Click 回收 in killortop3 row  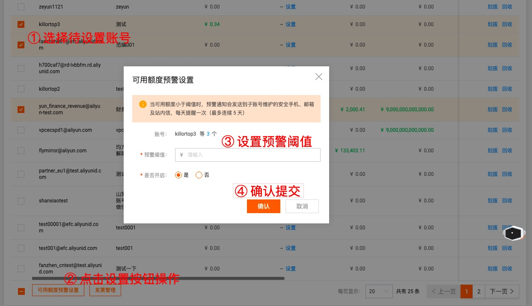click(507, 24)
